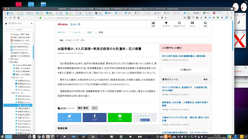Open the pink folder on the desktop
The width and height of the screenshot is (248, 139).
[19, 4]
